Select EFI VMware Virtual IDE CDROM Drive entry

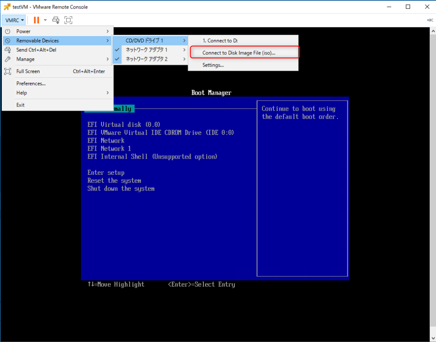(160, 132)
